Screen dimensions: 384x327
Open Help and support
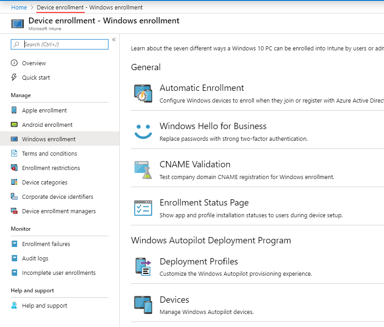[x=44, y=305]
